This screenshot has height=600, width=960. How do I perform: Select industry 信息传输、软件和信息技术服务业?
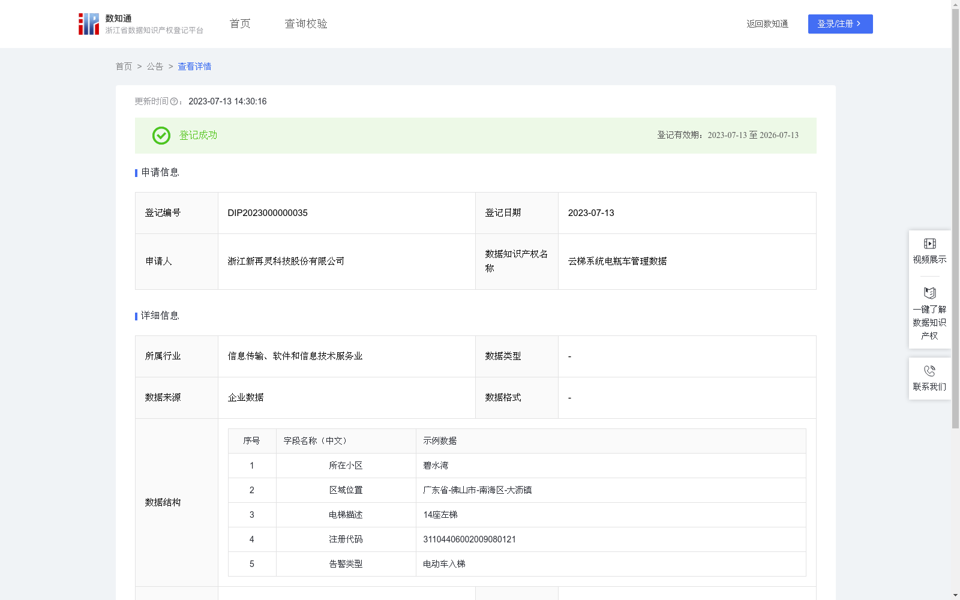point(295,356)
